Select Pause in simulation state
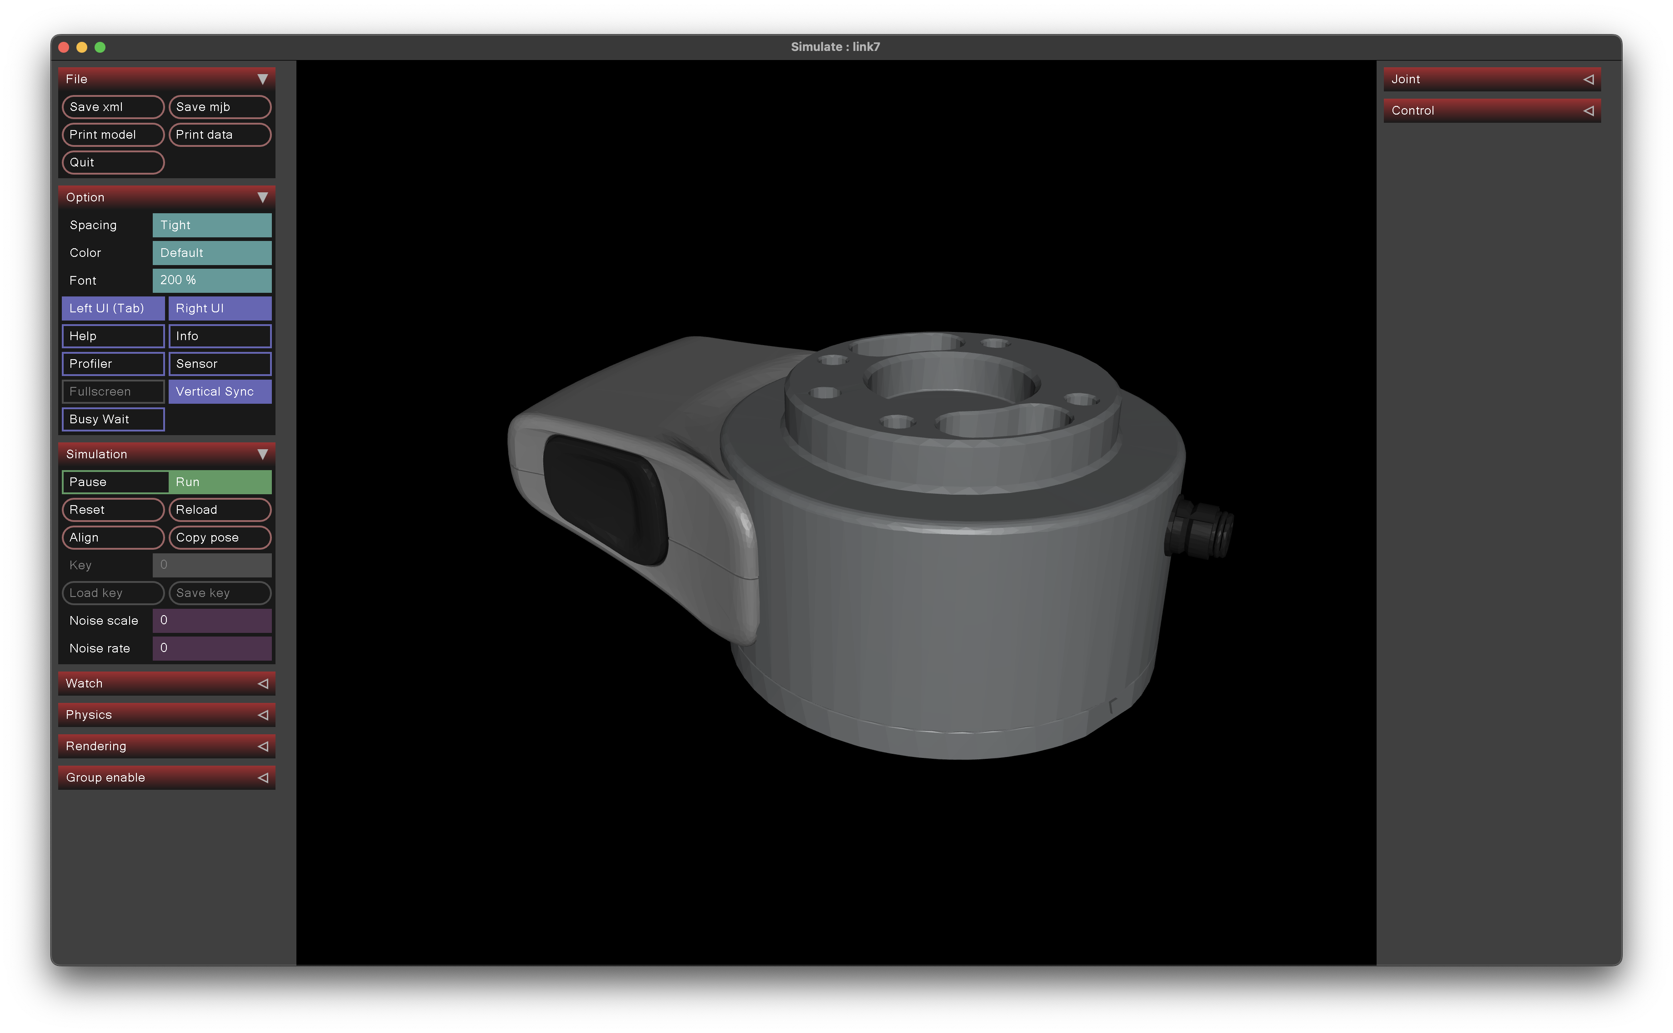 115,481
